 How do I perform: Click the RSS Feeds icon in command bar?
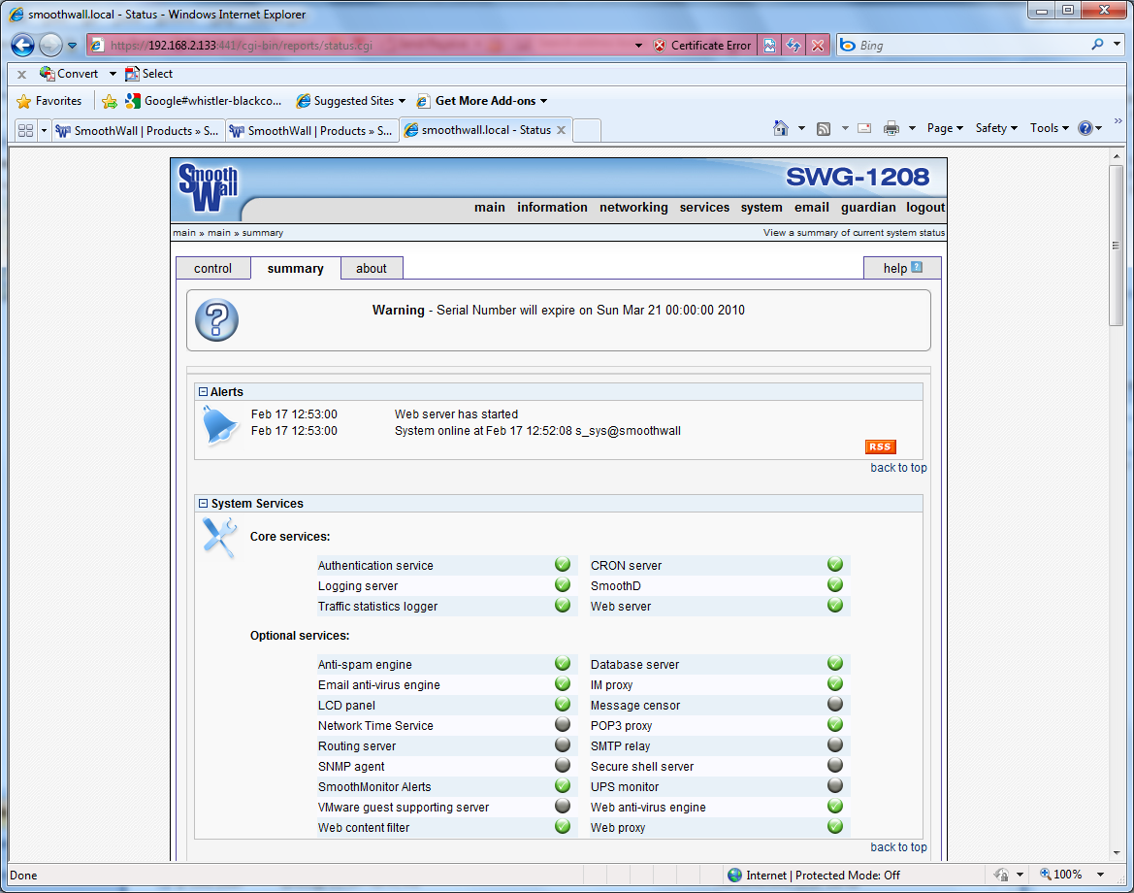[823, 129]
